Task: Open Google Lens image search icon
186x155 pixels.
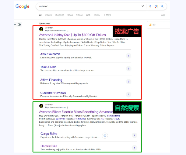Action: (156, 6)
